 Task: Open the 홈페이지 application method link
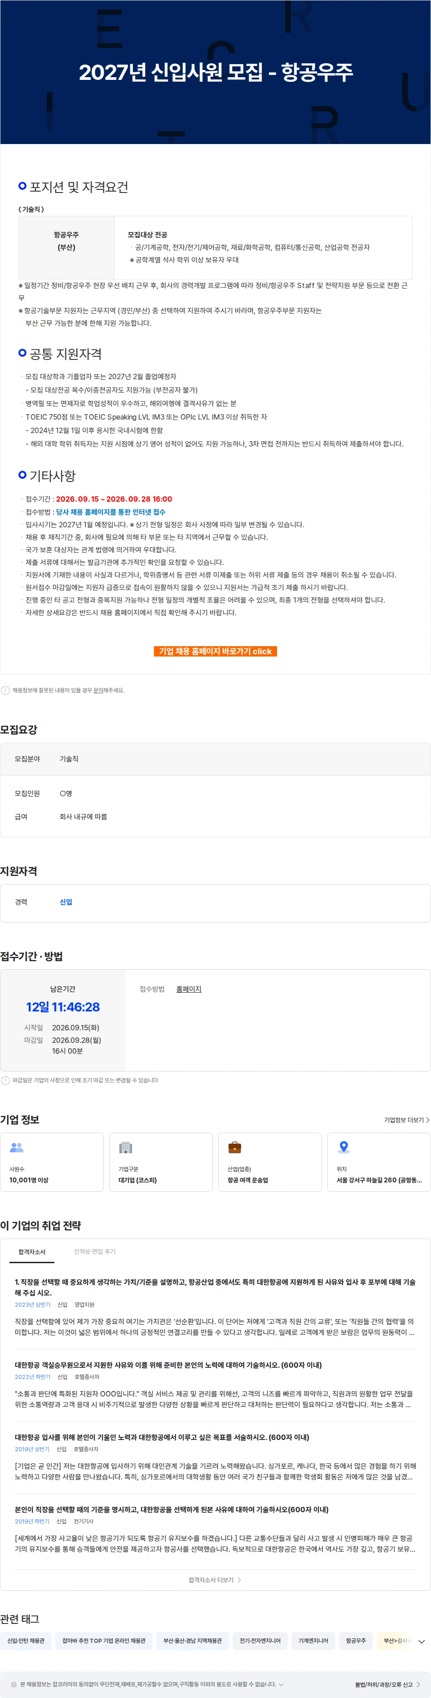point(189,989)
